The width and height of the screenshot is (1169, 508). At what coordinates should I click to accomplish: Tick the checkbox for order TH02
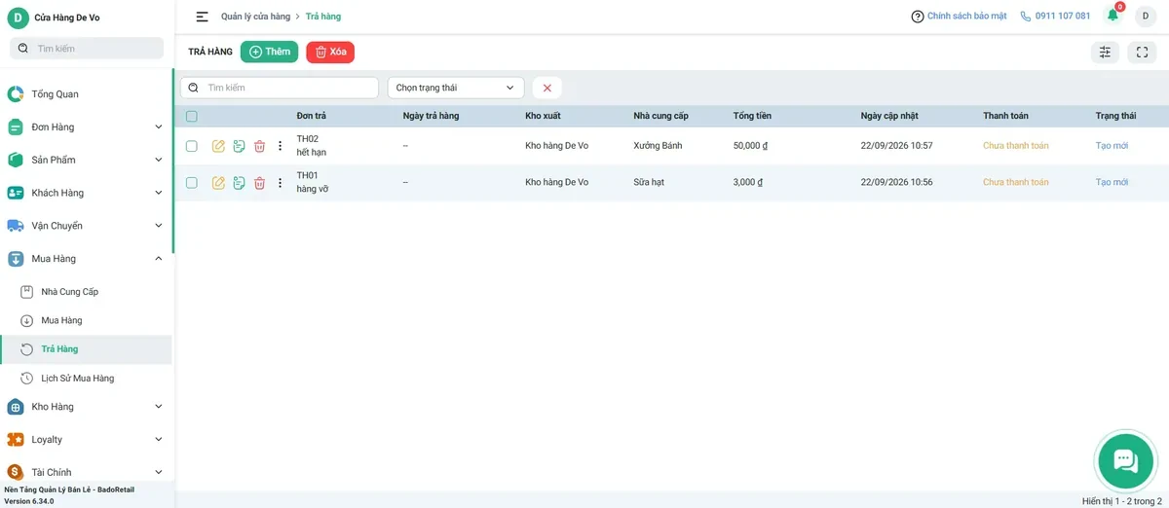pos(192,146)
